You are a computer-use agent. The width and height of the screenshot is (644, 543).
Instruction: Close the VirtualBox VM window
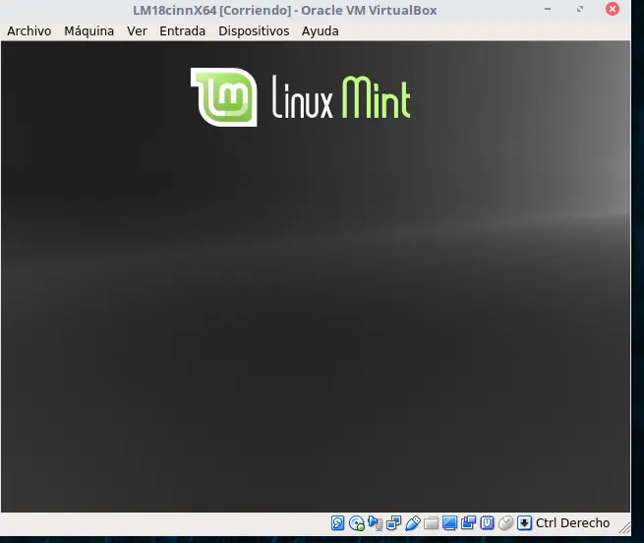[612, 9]
